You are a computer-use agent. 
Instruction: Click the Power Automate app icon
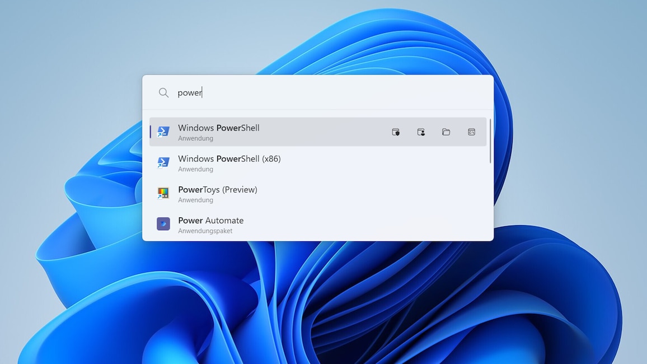coord(163,223)
